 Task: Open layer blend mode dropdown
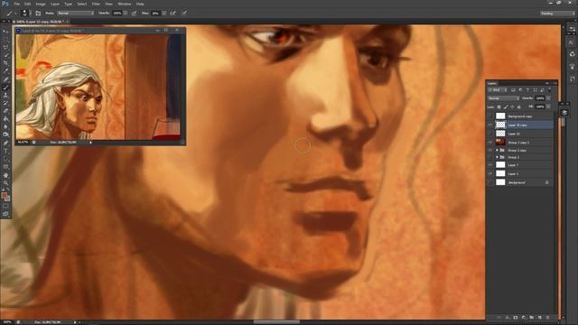pyautogui.click(x=503, y=98)
